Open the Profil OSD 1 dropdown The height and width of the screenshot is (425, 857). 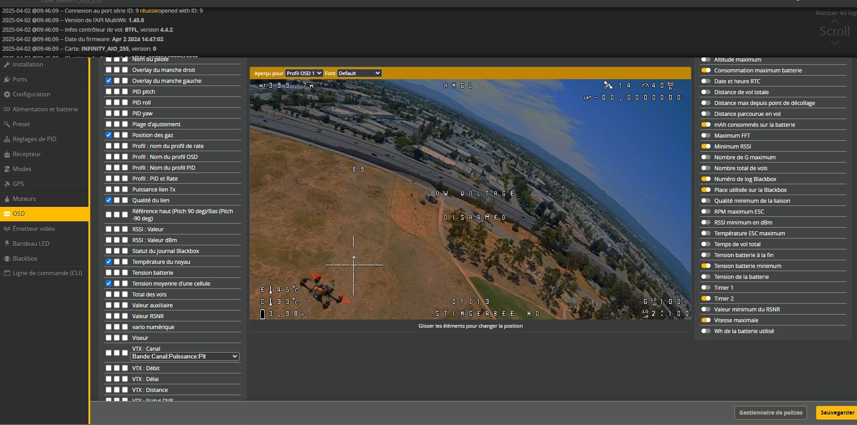click(304, 73)
